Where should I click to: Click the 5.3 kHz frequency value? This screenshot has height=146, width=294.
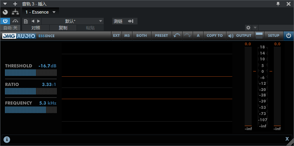48,103
